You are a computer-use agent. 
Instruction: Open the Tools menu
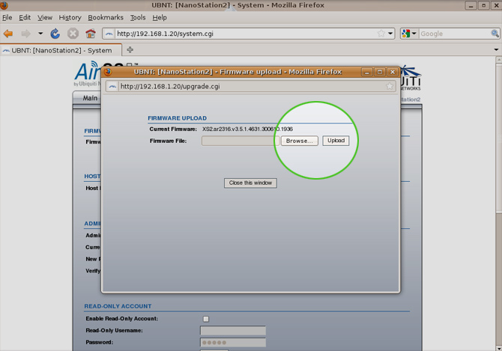coord(138,17)
